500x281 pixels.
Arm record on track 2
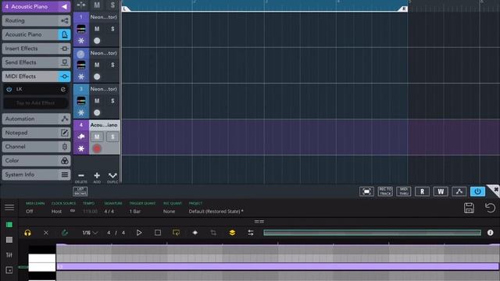click(x=97, y=76)
